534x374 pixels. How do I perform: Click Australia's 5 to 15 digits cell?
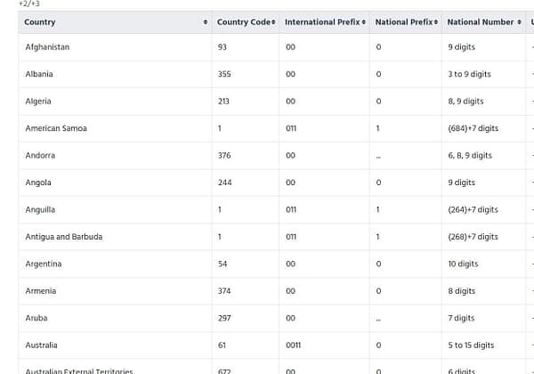pyautogui.click(x=471, y=346)
